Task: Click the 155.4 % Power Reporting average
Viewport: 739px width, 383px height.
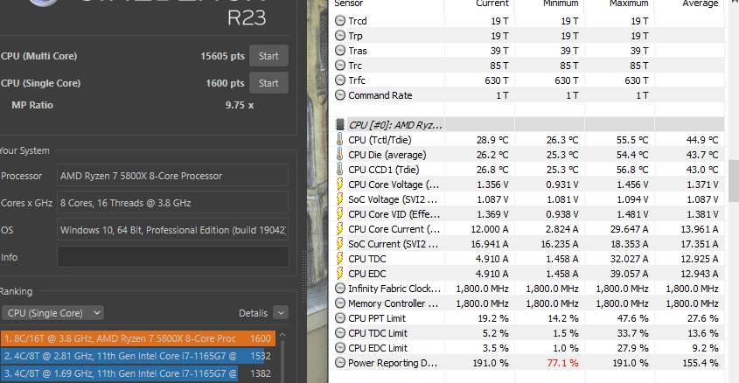Action: pyautogui.click(x=701, y=363)
